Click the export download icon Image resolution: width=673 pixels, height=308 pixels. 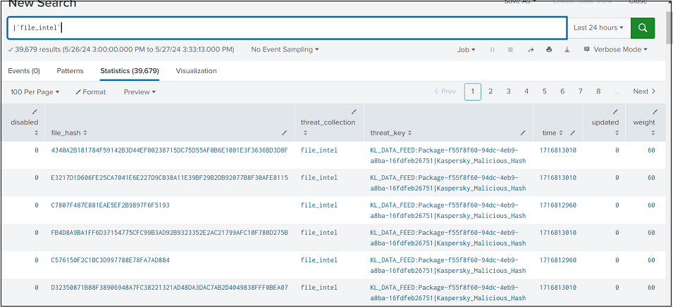[567, 50]
